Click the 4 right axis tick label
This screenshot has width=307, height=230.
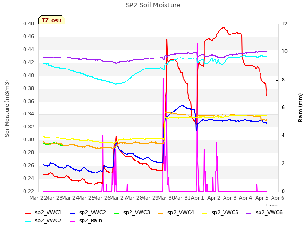click(283, 136)
